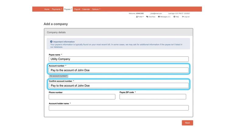
Task: Expand the Payments dropdown menu
Action: 57,9
